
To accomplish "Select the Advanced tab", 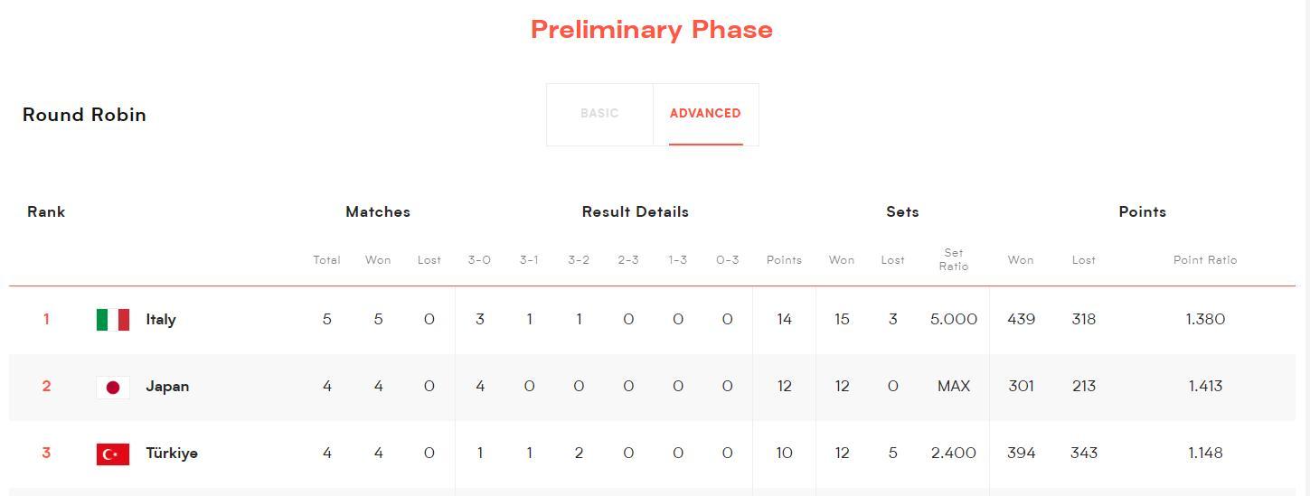I will click(705, 114).
